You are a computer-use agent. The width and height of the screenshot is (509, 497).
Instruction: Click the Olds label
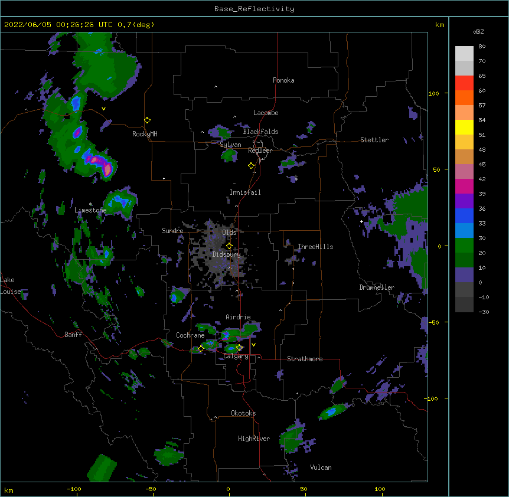pyautogui.click(x=229, y=233)
